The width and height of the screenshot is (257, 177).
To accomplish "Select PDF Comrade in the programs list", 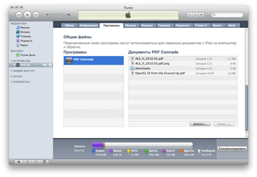I will [94, 61].
